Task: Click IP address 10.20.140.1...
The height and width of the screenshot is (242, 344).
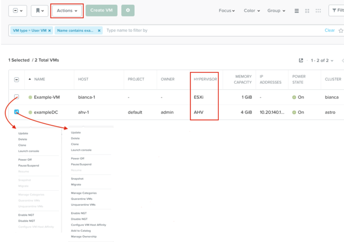Action: tap(272, 112)
